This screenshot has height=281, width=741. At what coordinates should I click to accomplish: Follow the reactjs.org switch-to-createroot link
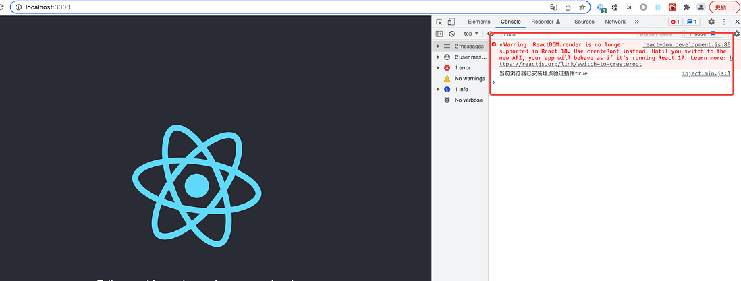[570, 64]
